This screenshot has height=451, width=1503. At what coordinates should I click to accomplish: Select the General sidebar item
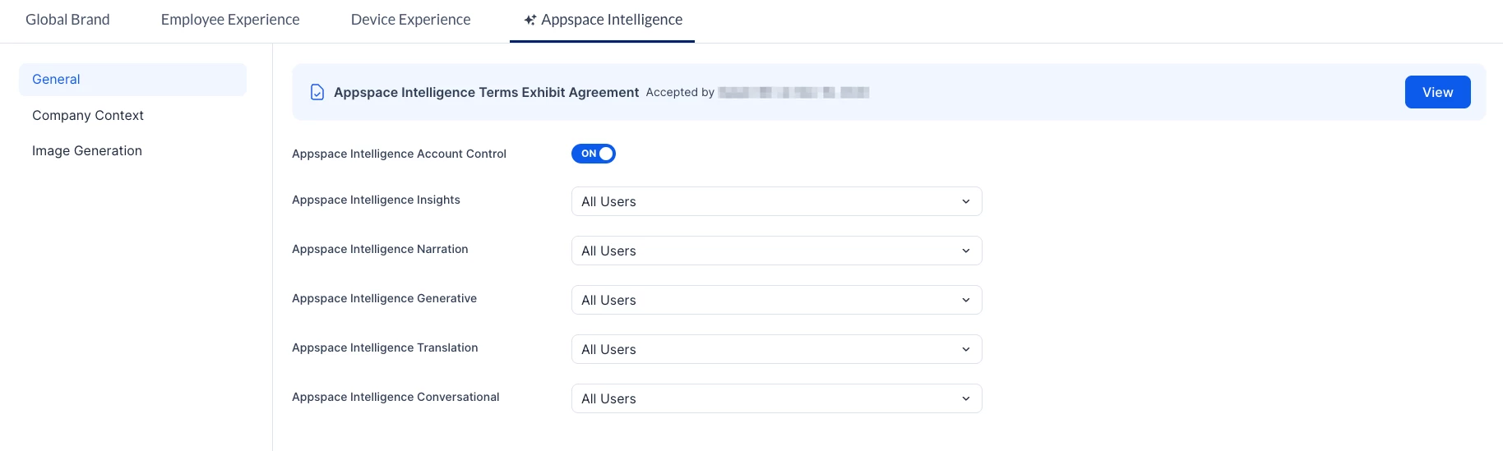56,80
